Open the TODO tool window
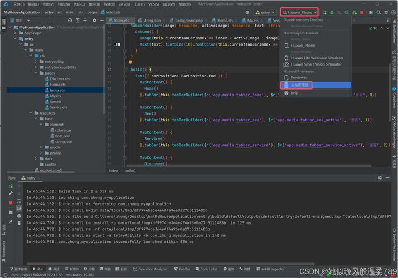 71,269
